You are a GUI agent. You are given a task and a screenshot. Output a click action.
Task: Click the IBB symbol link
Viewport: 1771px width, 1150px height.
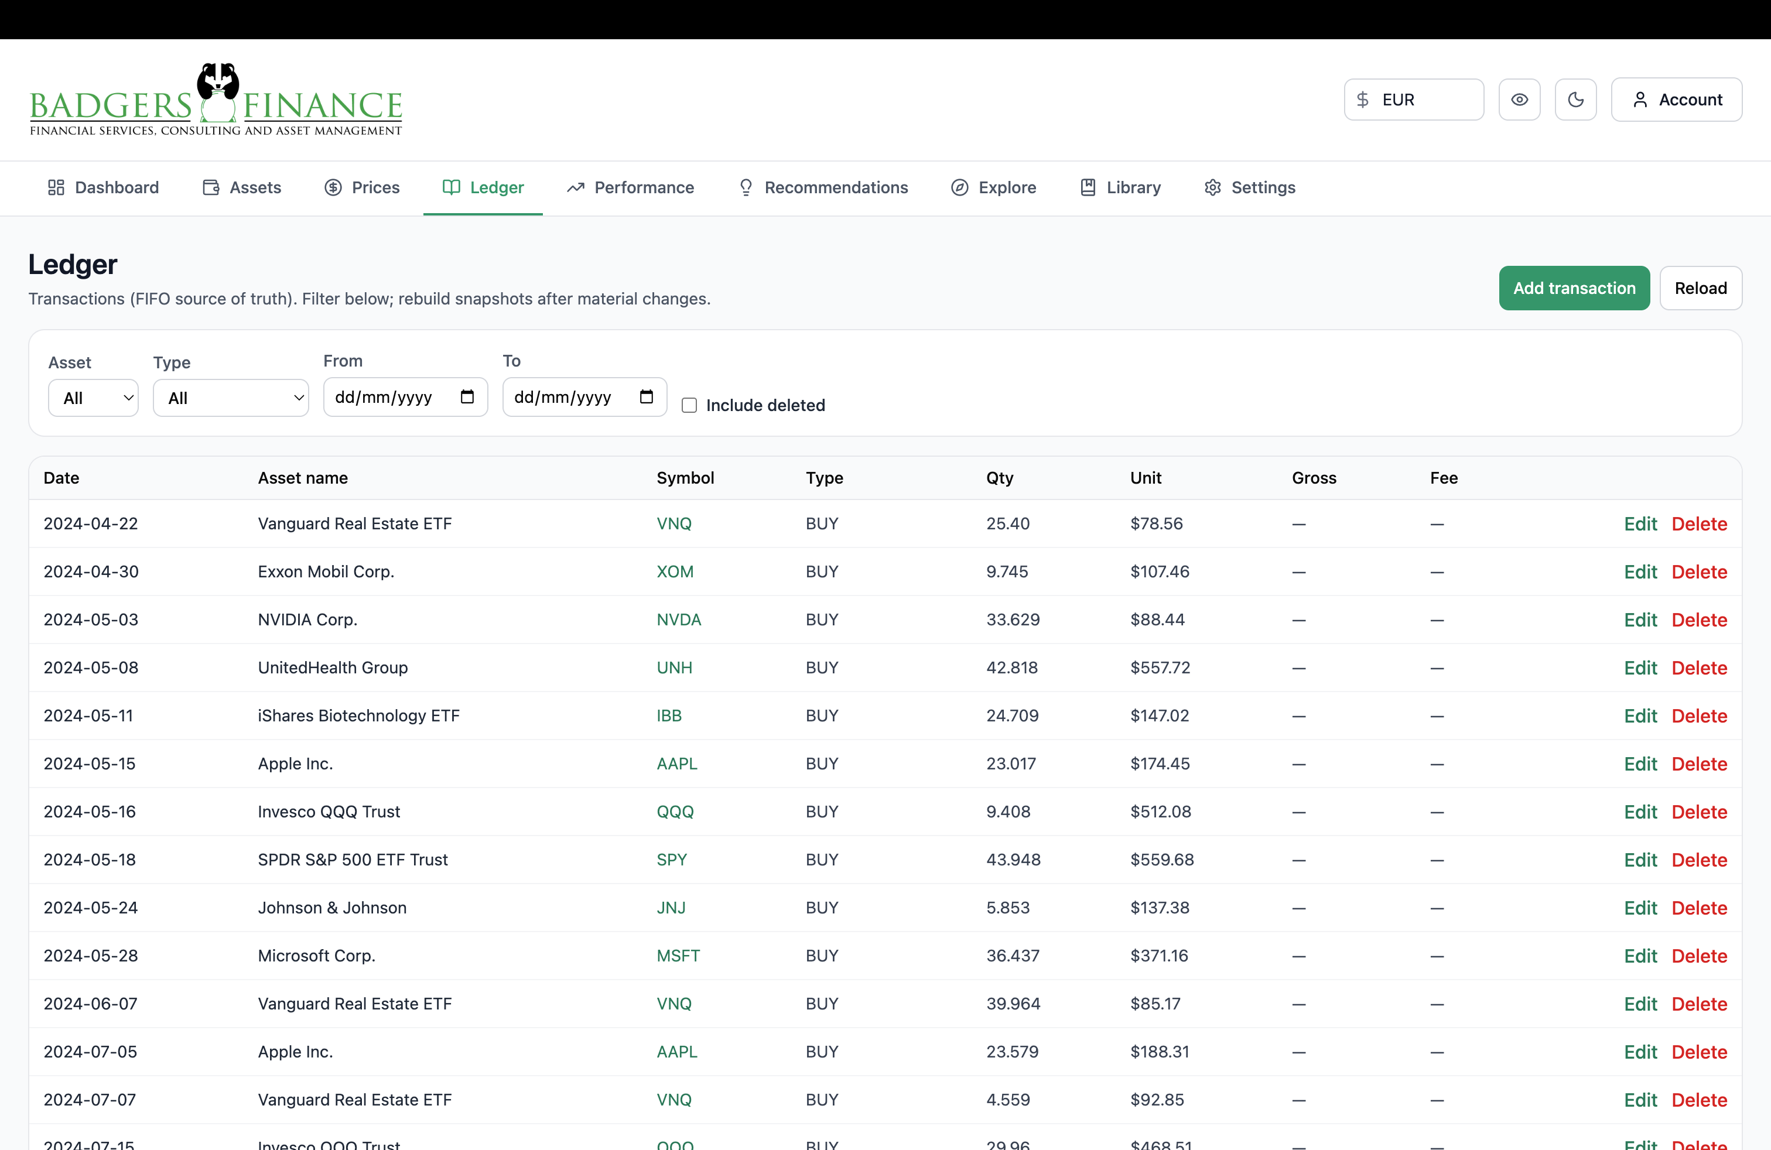click(669, 716)
